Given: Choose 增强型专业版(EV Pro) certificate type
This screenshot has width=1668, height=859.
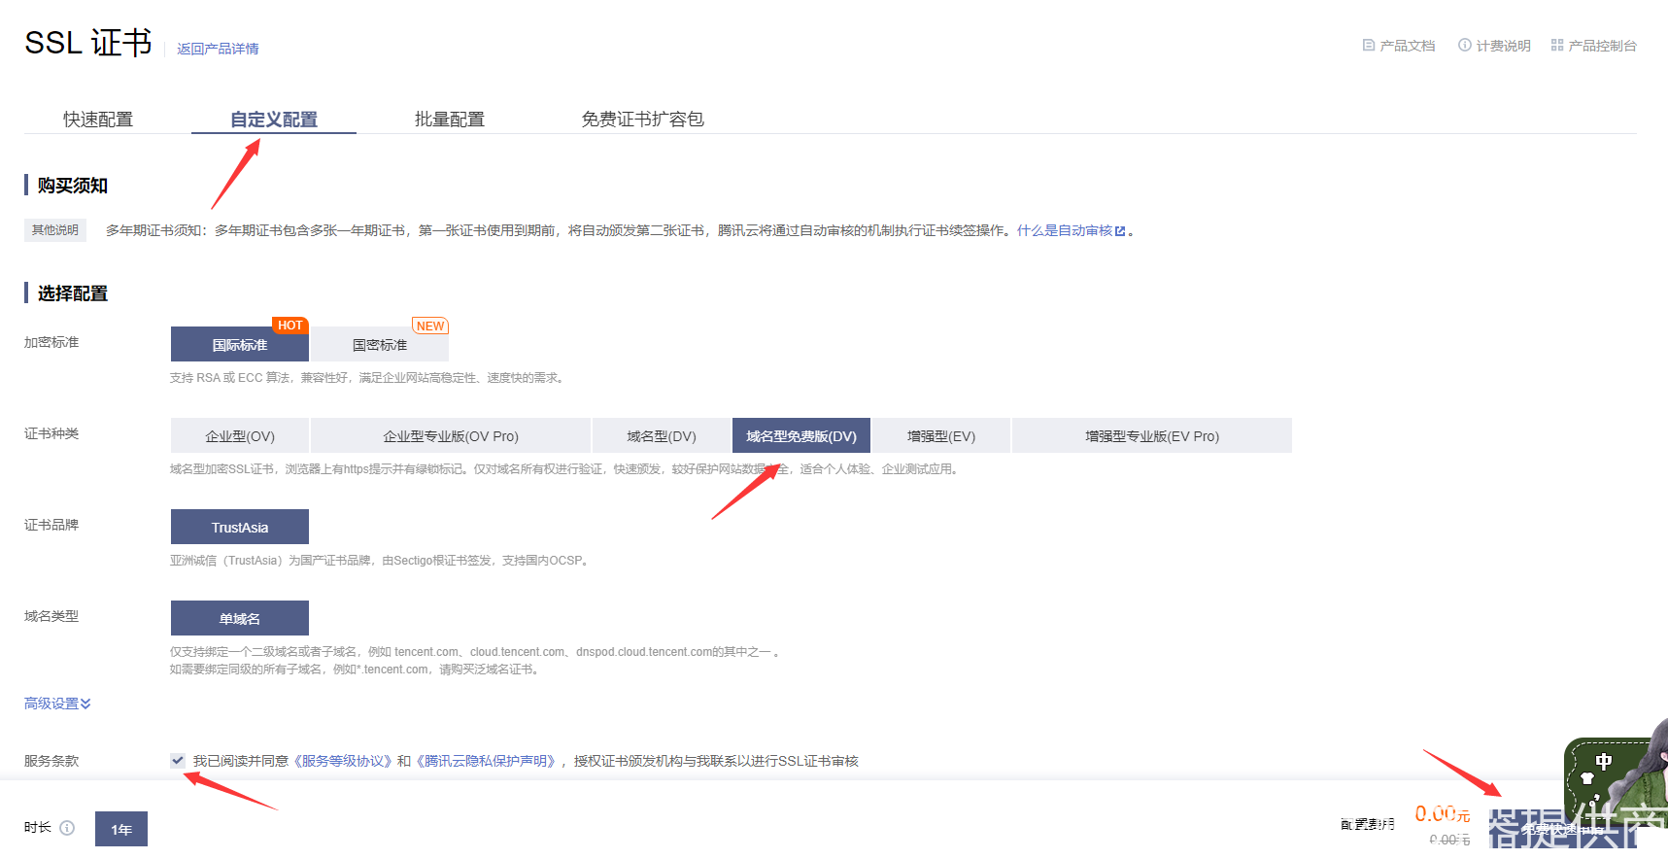Looking at the screenshot, I should tap(1152, 435).
